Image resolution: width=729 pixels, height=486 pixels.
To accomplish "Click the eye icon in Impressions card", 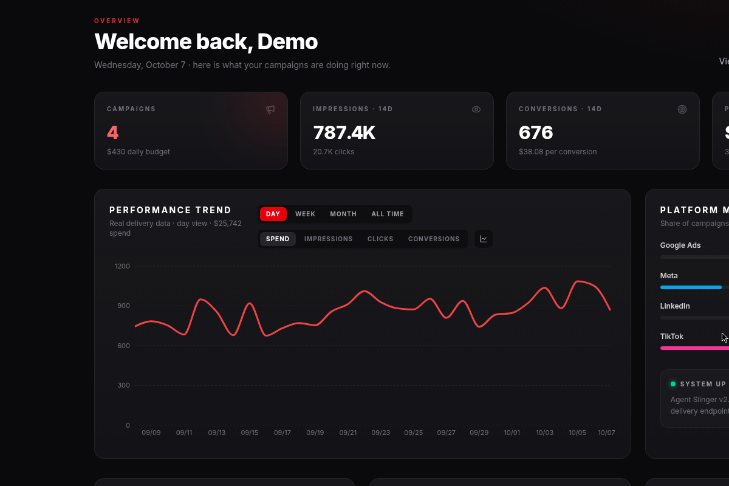I will click(476, 109).
